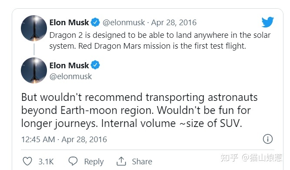Click the reply tweet body text

click(x=140, y=110)
